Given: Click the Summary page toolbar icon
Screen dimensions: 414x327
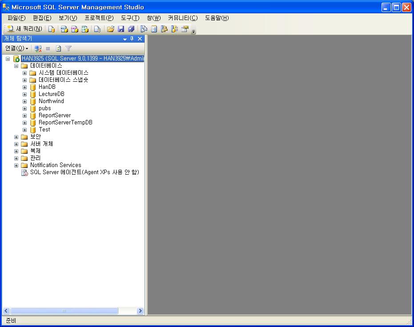Looking at the screenshot, I should pyautogui.click(x=154, y=29).
